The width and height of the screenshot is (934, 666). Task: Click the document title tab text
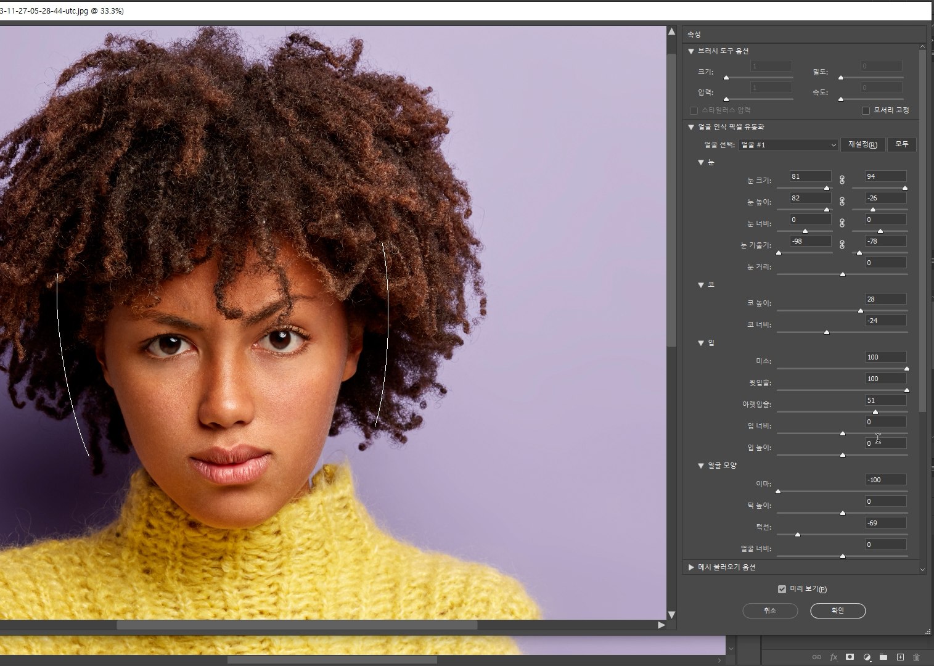[x=62, y=10]
